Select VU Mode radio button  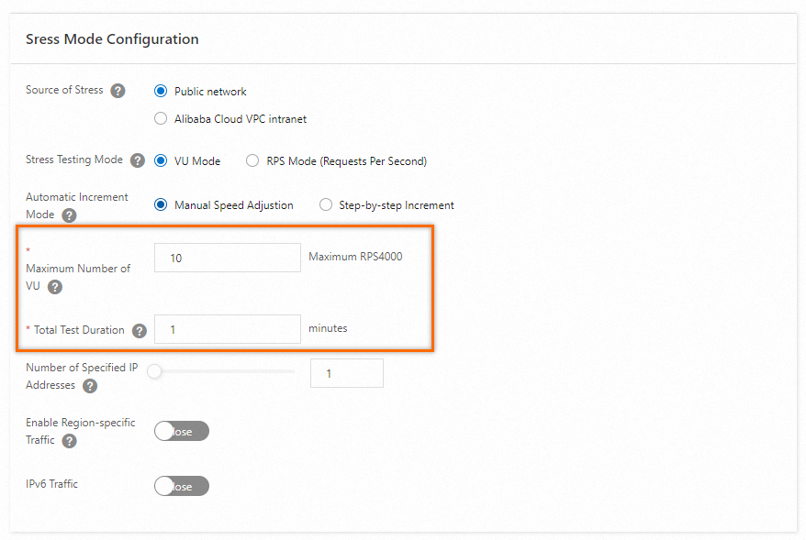click(x=161, y=160)
